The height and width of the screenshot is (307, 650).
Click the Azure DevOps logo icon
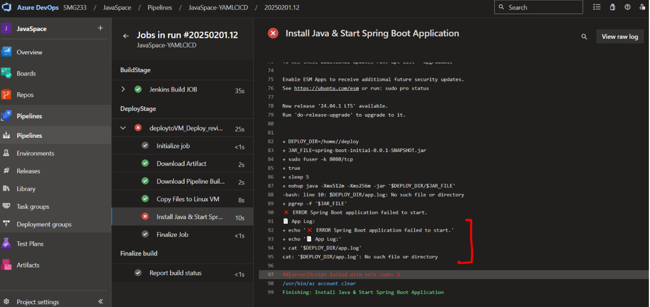7,7
